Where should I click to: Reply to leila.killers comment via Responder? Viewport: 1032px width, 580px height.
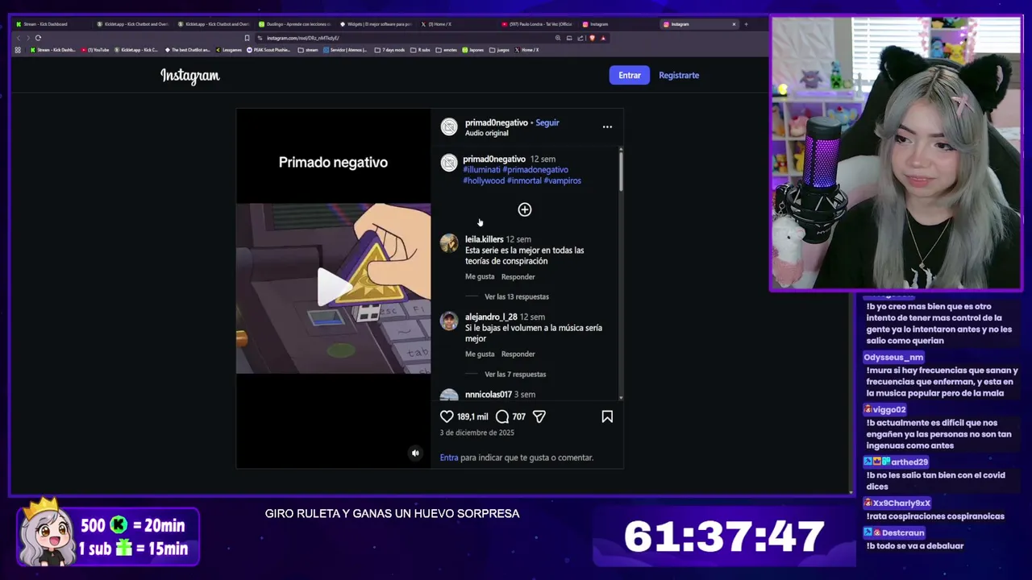coord(518,277)
